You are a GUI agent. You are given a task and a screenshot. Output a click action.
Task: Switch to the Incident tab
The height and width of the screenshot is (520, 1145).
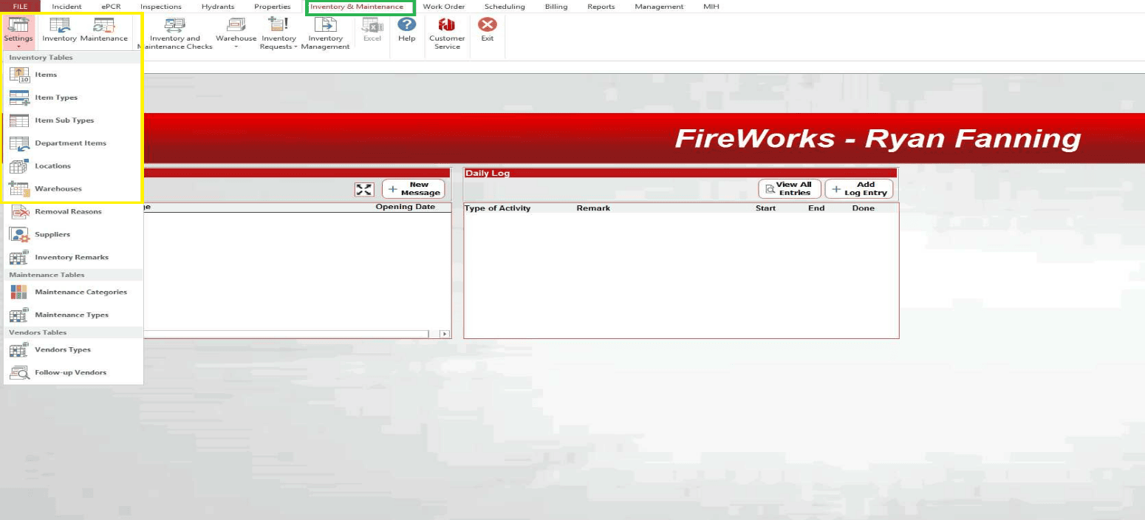(67, 7)
